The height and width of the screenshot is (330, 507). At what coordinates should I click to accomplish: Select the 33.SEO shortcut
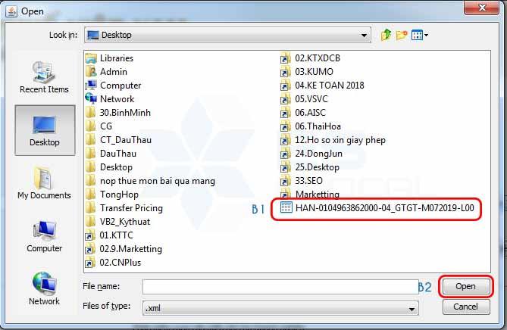tap(302, 181)
